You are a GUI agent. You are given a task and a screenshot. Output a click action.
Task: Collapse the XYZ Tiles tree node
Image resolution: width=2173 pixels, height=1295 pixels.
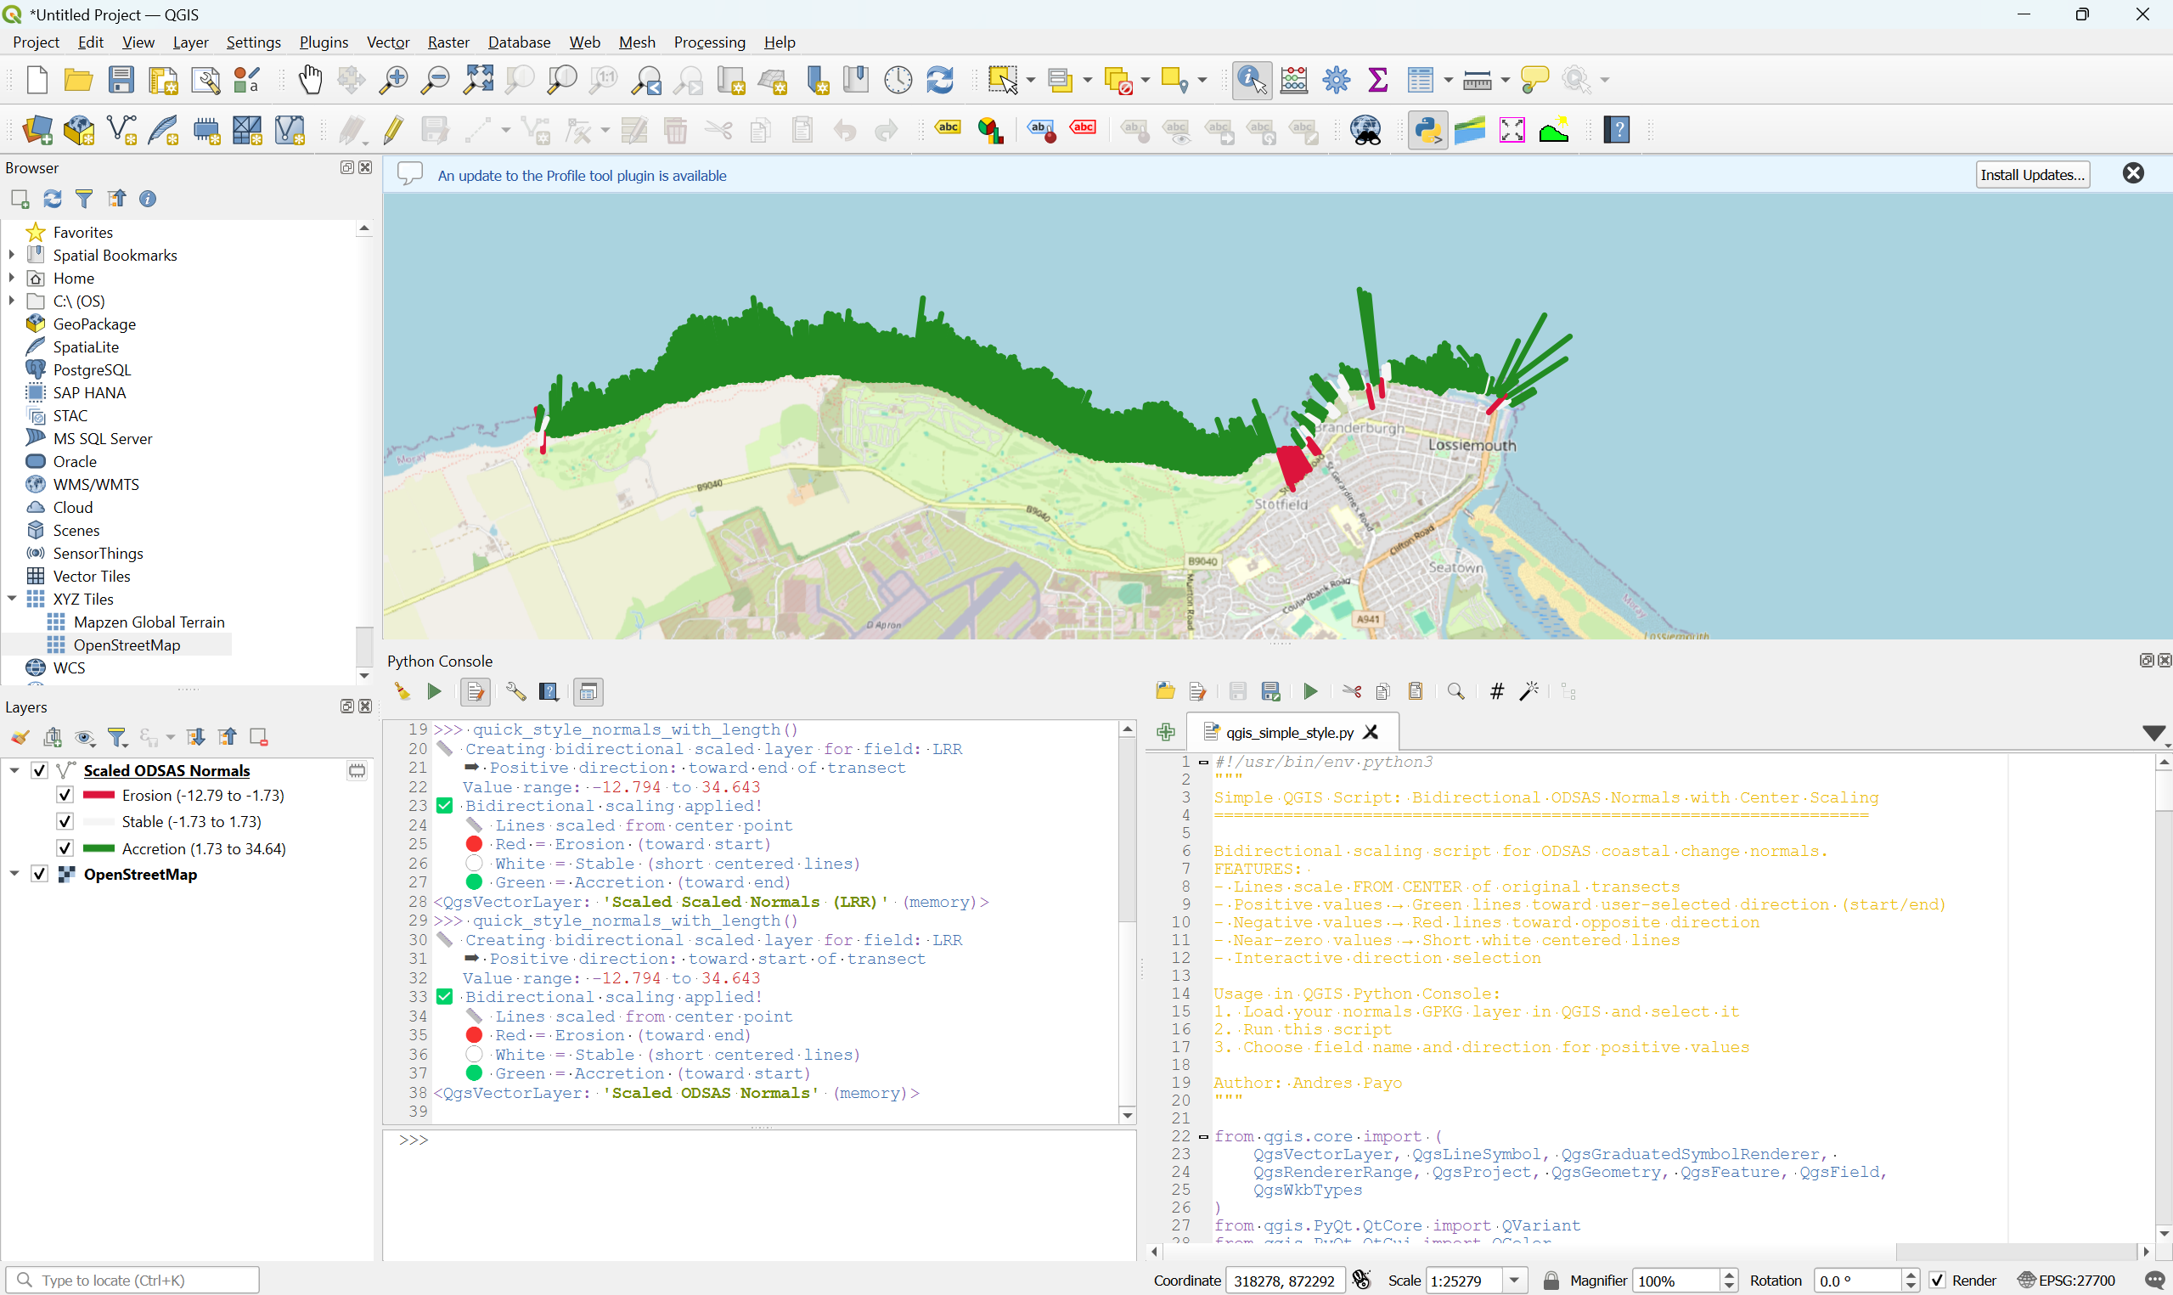(12, 599)
